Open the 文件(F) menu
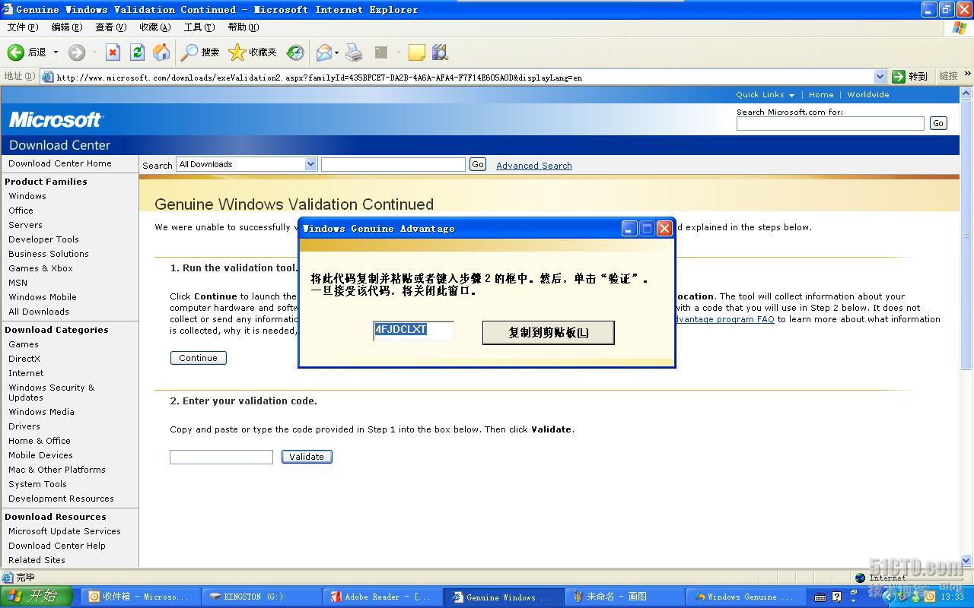Image resolution: width=974 pixels, height=608 pixels. coord(23,27)
